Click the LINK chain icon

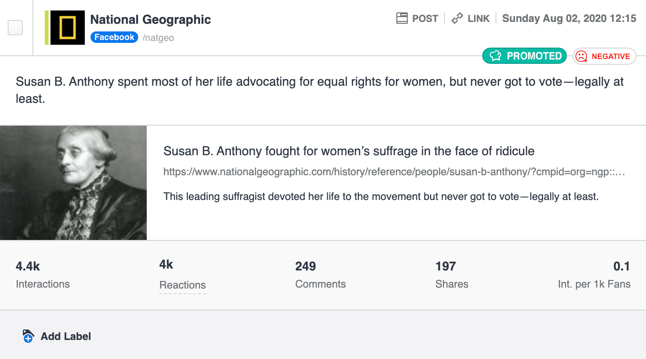pyautogui.click(x=457, y=19)
